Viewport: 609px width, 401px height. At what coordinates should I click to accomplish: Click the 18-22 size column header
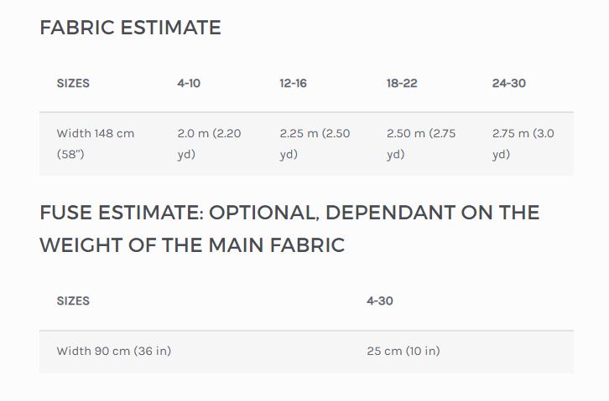click(402, 84)
